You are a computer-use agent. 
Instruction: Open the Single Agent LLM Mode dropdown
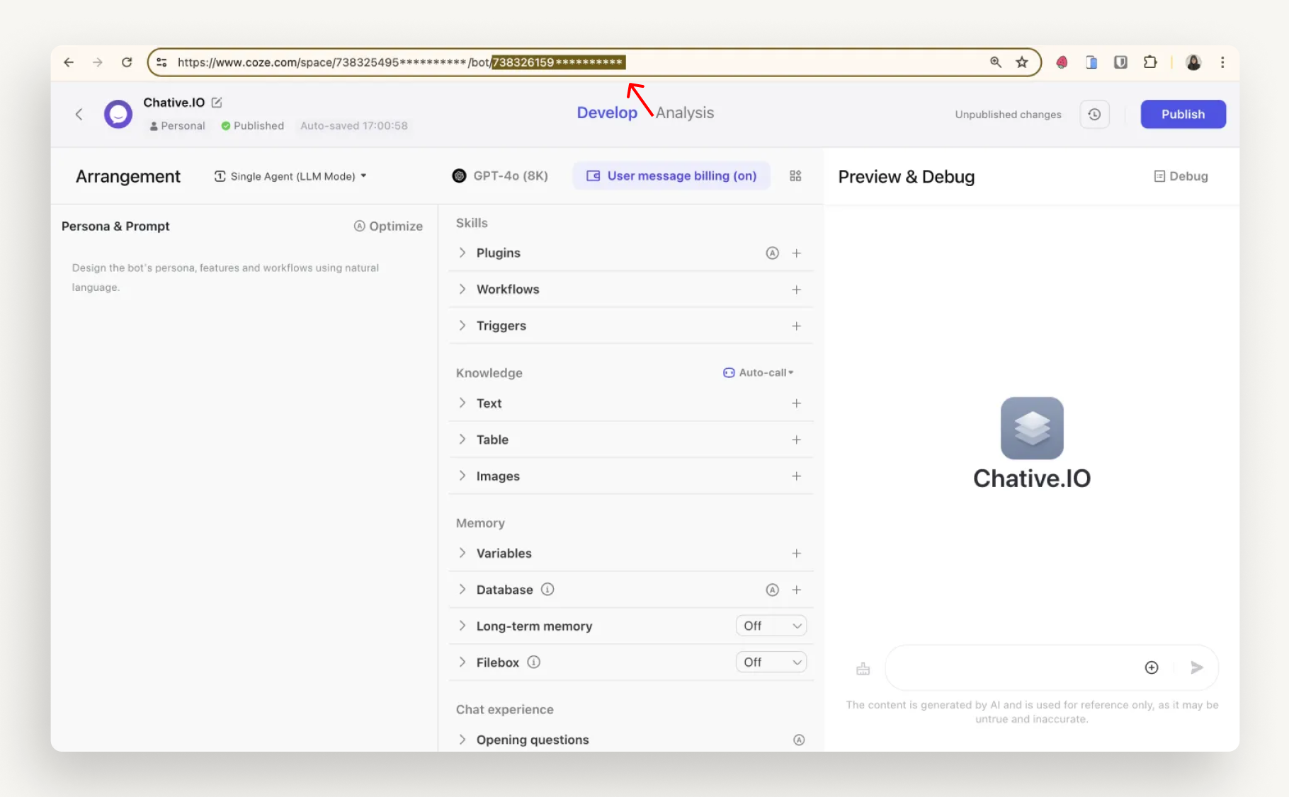[290, 176]
